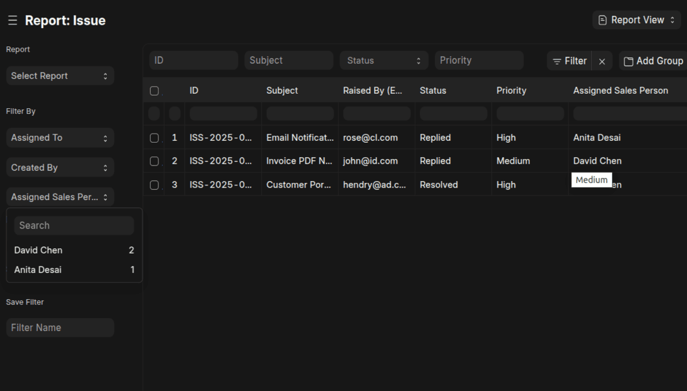Click Anita Desai in the table row
The height and width of the screenshot is (391, 687).
click(x=597, y=138)
